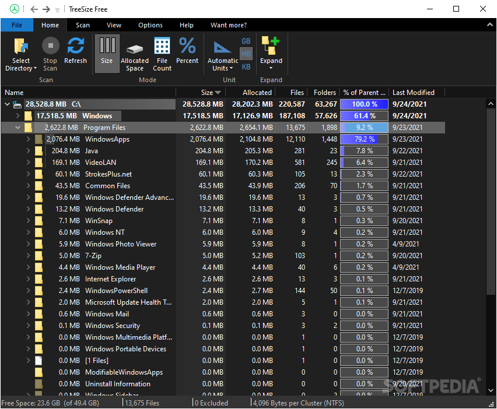Click the Windows Mail folder icon
The height and width of the screenshot is (409, 497).
coord(38,314)
